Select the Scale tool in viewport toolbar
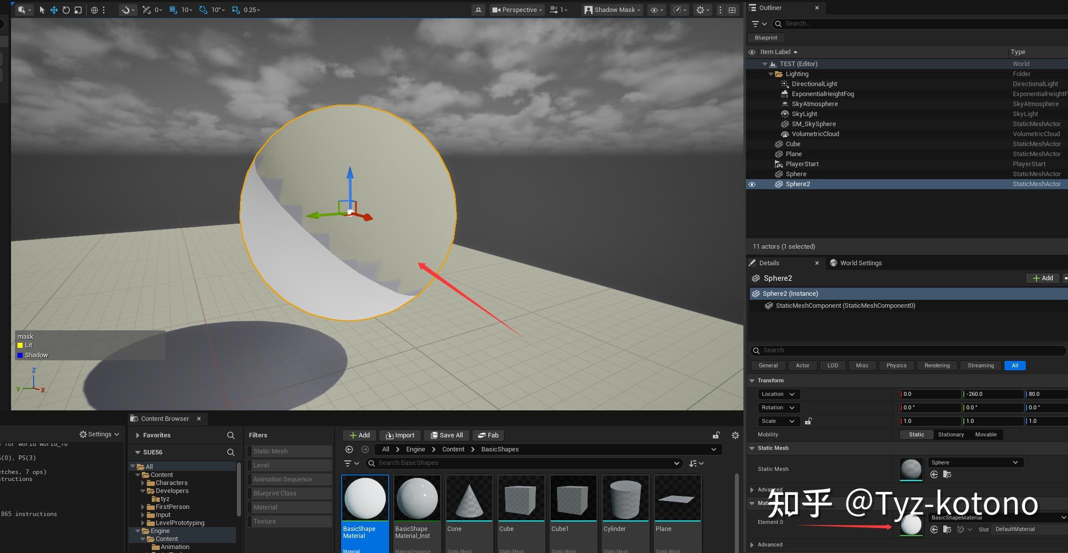This screenshot has width=1068, height=553. tap(78, 10)
